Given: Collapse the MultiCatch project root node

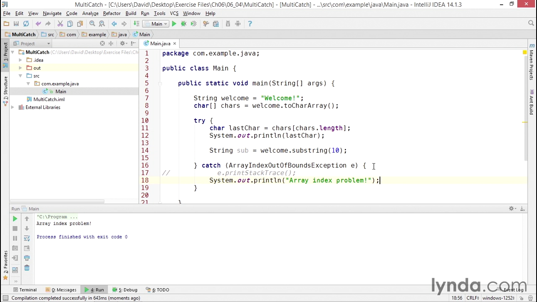Looking at the screenshot, I should tap(13, 52).
